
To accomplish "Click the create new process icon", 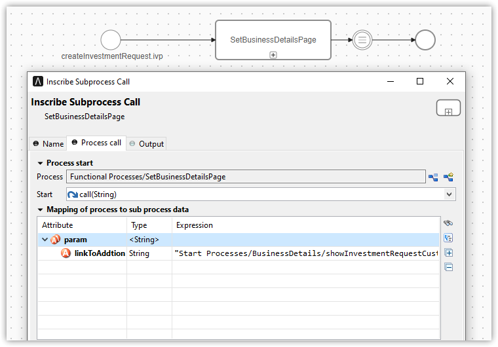I will 449,177.
